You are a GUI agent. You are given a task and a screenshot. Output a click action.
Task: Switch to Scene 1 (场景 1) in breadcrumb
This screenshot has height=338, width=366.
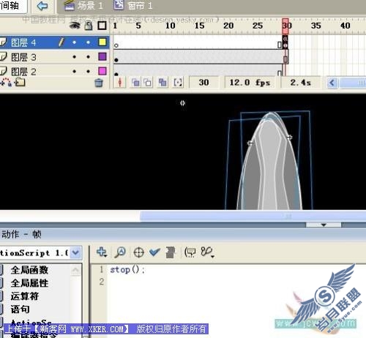click(x=83, y=5)
